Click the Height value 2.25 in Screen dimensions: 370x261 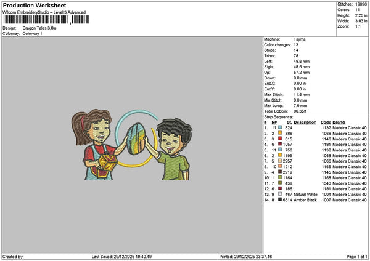pos(361,15)
